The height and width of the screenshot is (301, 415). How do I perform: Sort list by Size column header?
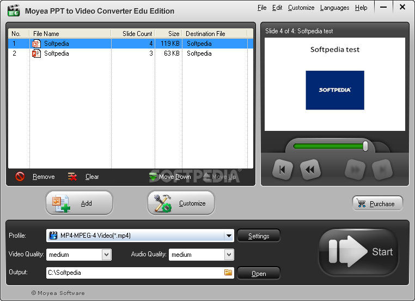[x=168, y=34]
